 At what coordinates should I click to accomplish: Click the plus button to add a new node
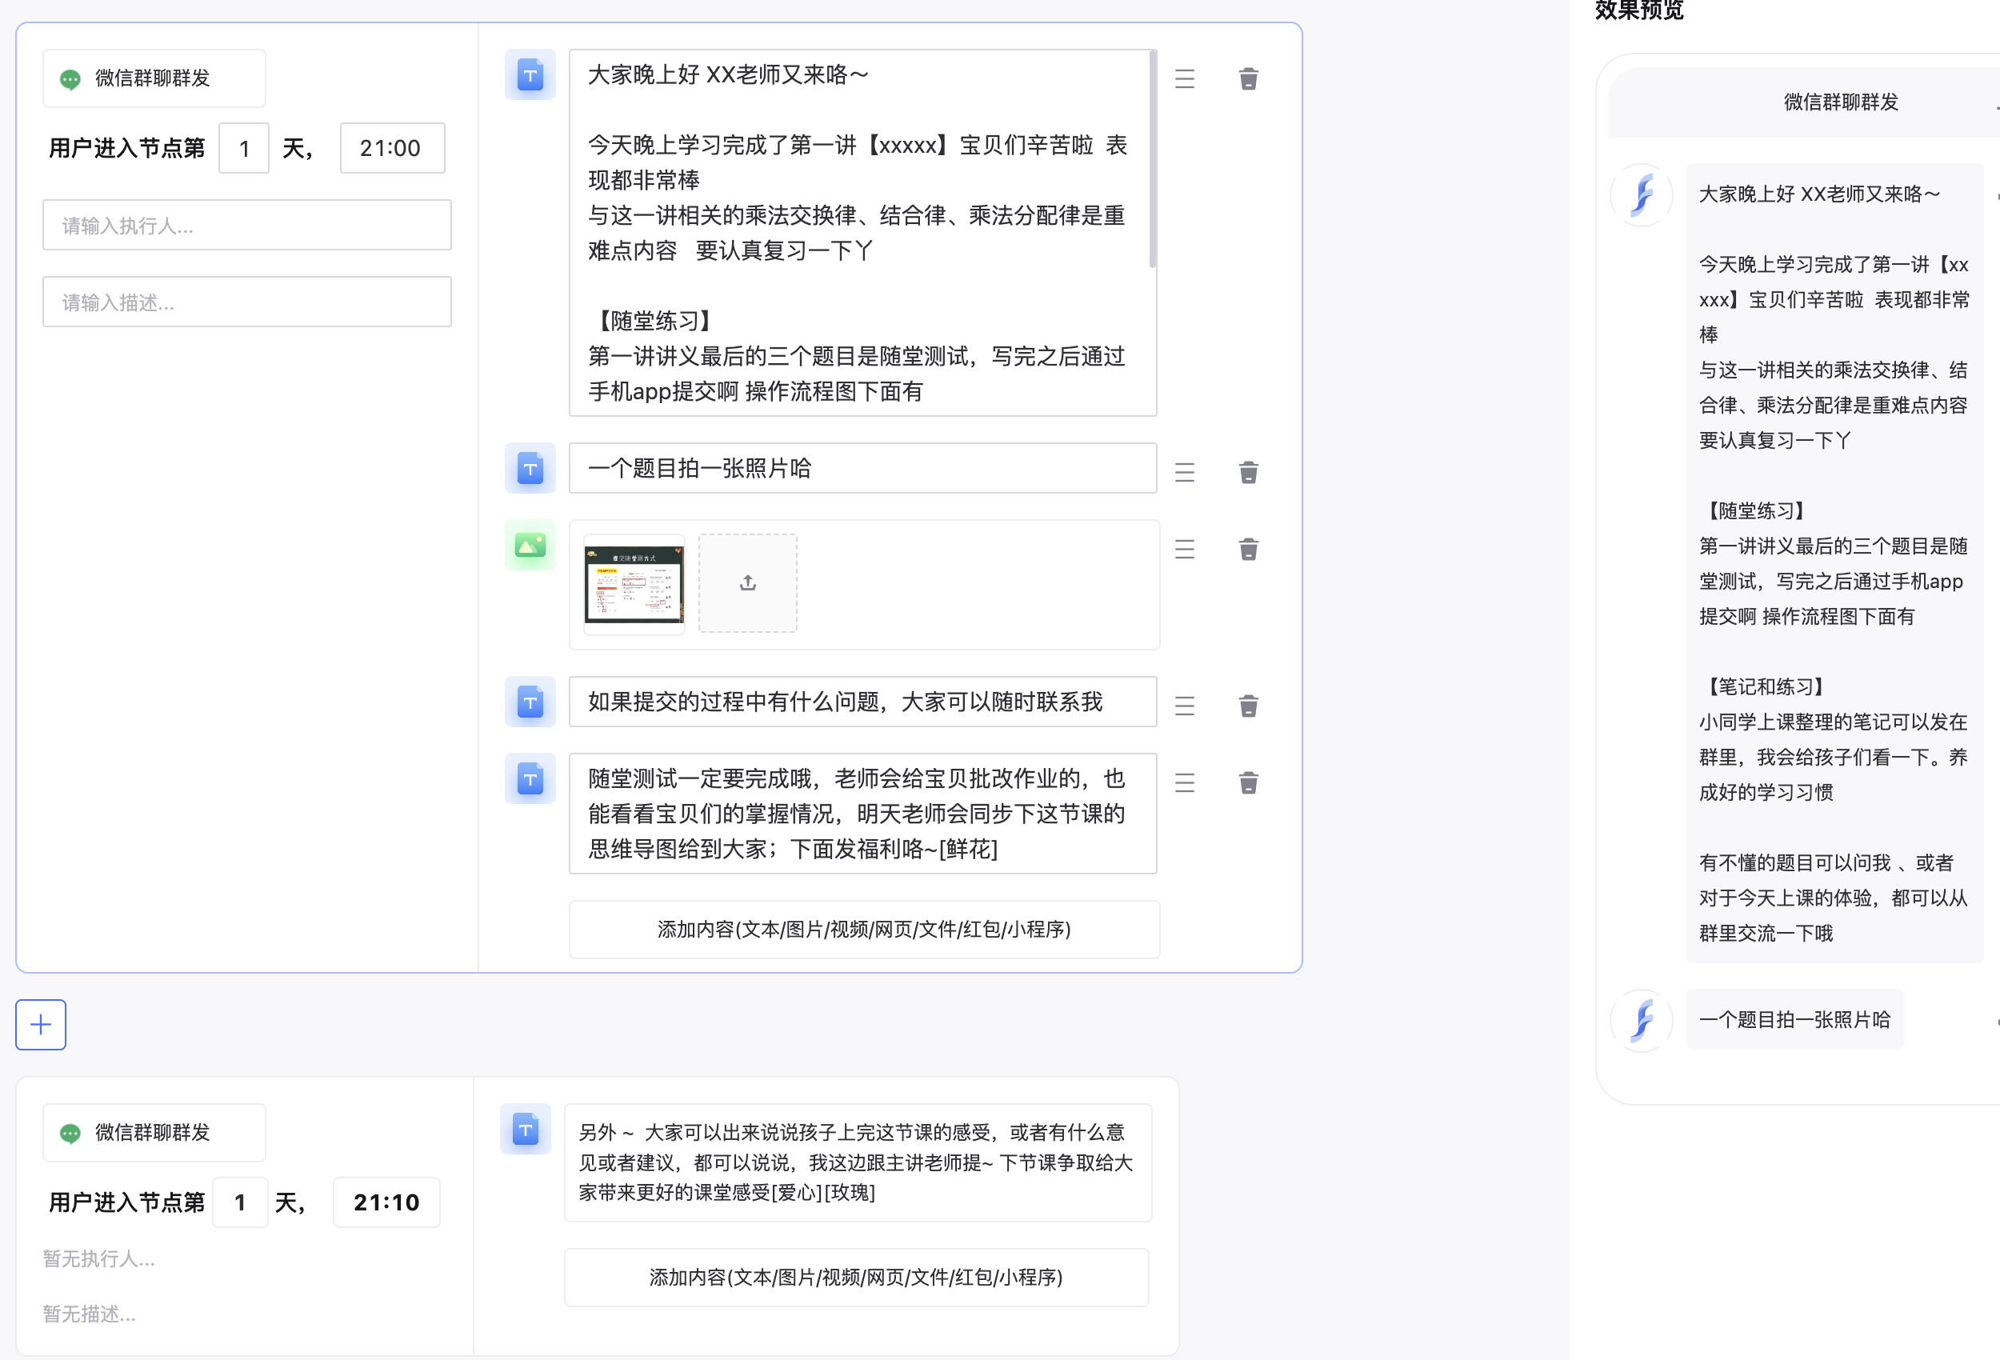tap(41, 1024)
